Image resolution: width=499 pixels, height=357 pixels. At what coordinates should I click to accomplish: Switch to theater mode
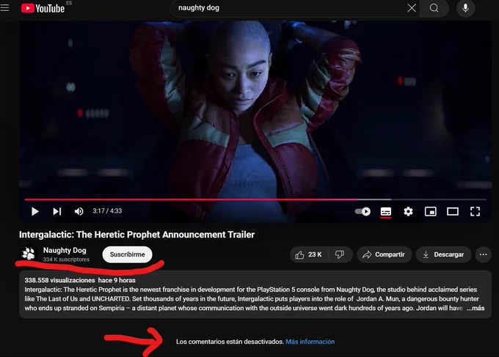[x=453, y=211]
